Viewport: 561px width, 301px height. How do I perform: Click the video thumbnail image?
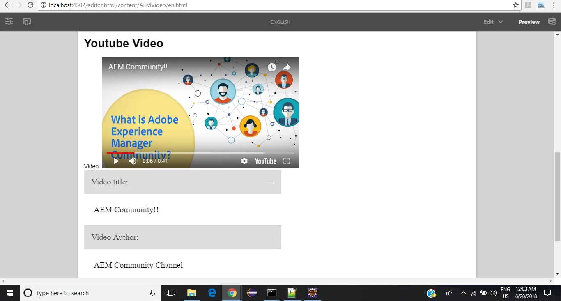(x=200, y=113)
